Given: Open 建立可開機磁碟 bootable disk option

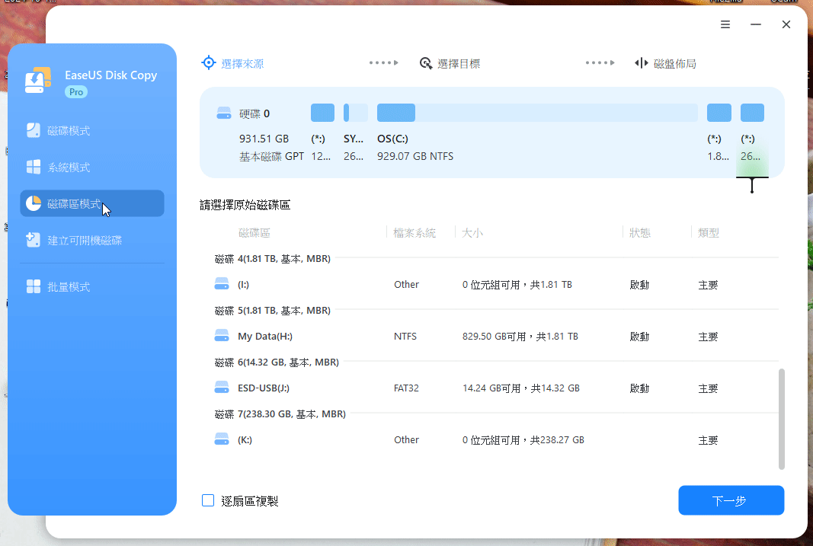Looking at the screenshot, I should click(91, 240).
